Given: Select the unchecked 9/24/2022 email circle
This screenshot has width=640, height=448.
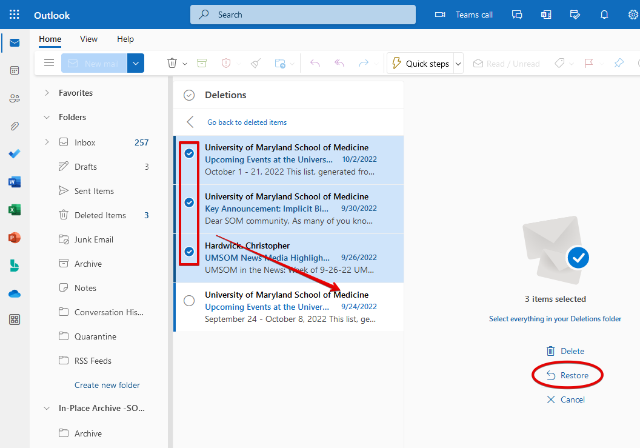Looking at the screenshot, I should pos(189,301).
